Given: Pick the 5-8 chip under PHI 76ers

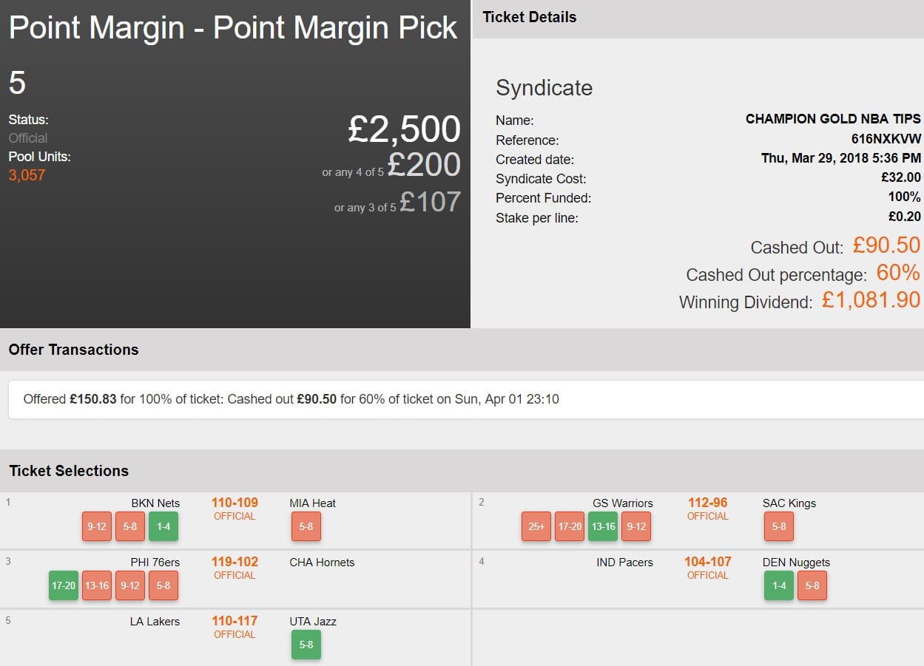Looking at the screenshot, I should [163, 585].
